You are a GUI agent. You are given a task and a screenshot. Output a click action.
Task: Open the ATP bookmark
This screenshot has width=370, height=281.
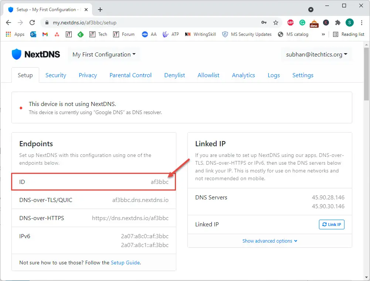point(171,34)
